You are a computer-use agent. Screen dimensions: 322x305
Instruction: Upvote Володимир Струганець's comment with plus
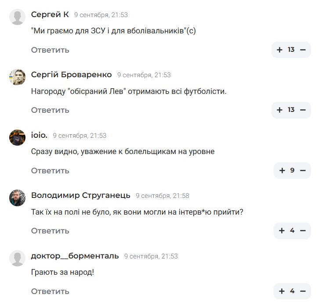click(282, 230)
